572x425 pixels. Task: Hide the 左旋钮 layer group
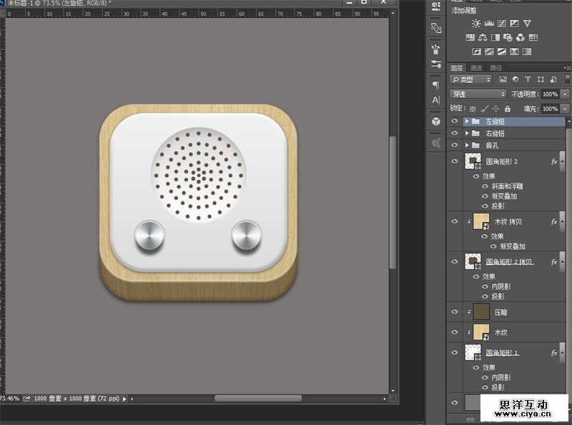(455, 121)
